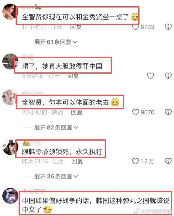Reply to the 昨天 21:15 江西 comment
The image size is (174, 216).
pyautogui.click(x=77, y=161)
